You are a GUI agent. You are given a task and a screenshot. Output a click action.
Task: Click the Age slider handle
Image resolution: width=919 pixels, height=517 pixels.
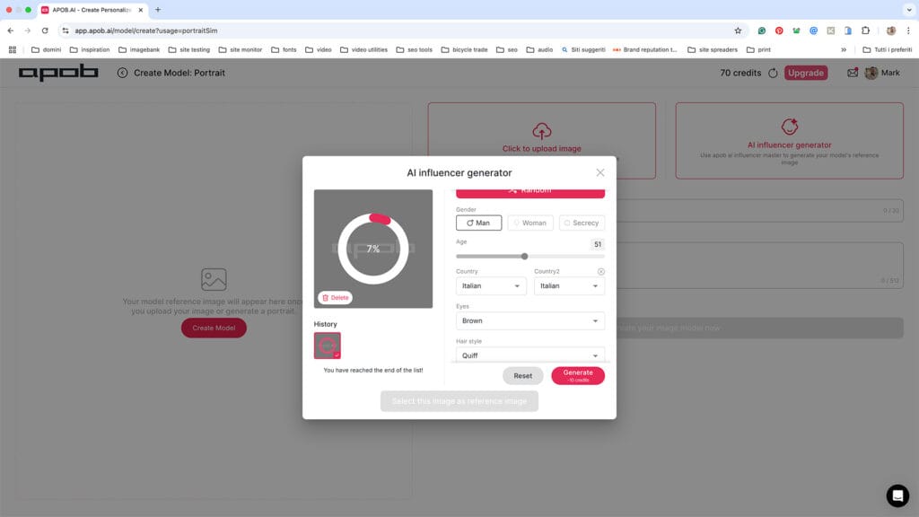click(525, 256)
